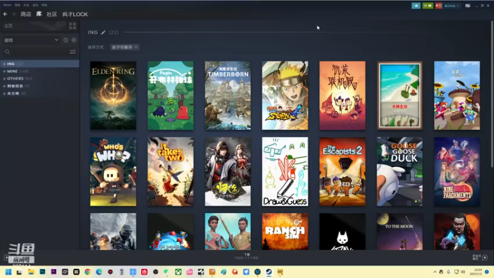Image resolution: width=494 pixels, height=278 pixels.
Task: Click the library search field
Action: [35, 52]
